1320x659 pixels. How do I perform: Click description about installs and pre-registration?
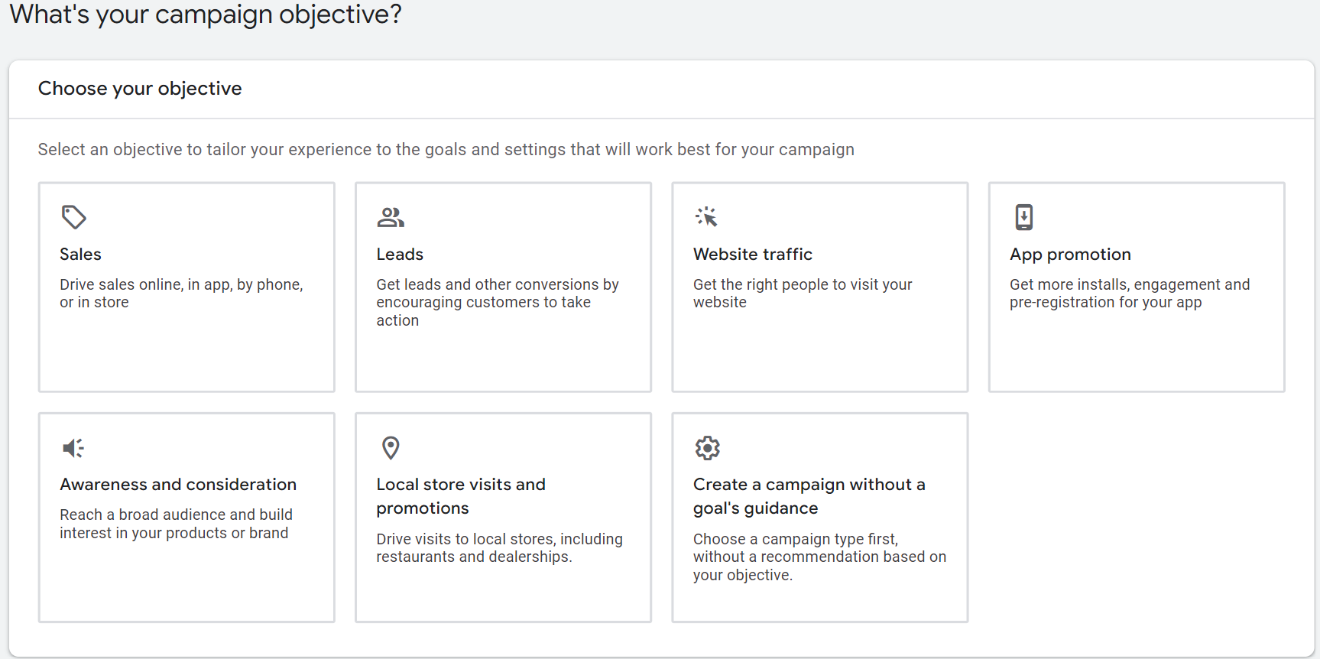[1130, 294]
